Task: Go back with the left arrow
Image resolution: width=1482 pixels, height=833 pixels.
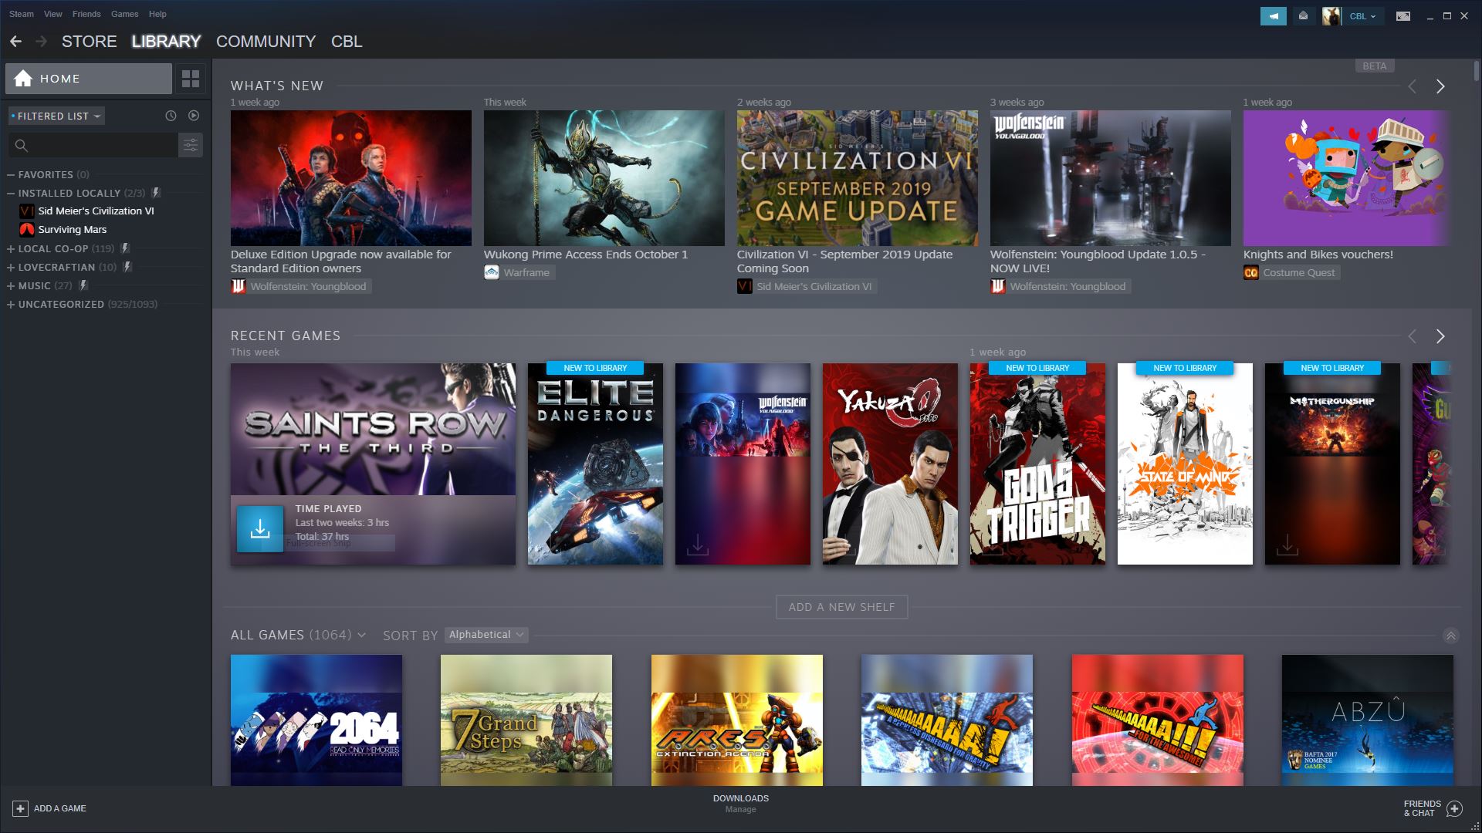Action: [x=15, y=42]
